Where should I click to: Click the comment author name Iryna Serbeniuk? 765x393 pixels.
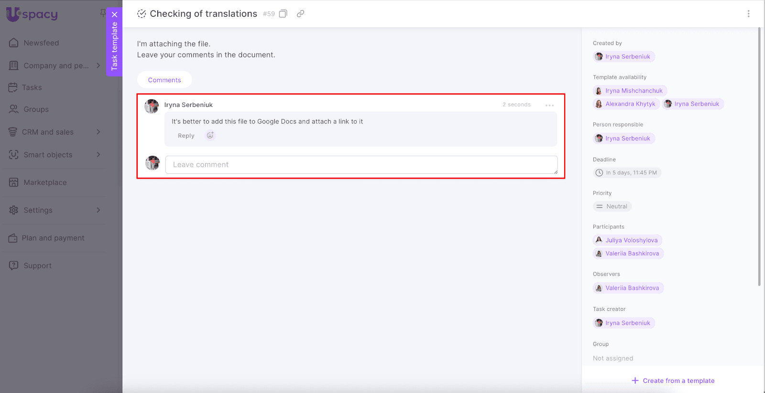click(x=188, y=105)
